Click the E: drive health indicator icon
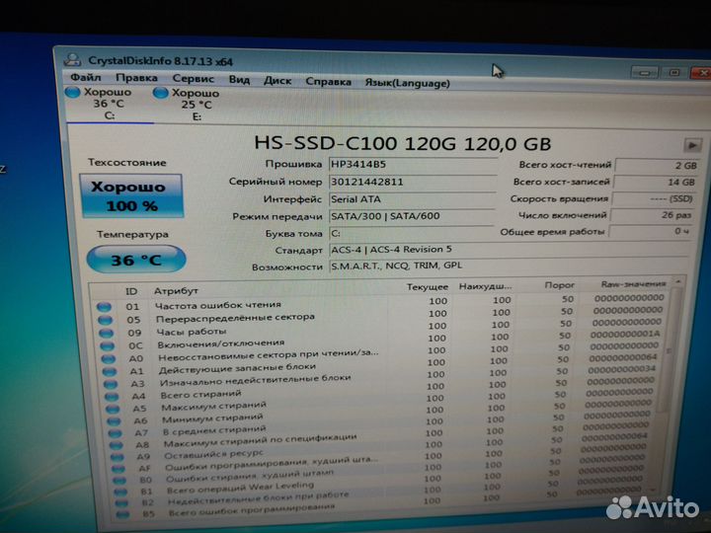The width and height of the screenshot is (711, 533). (x=161, y=93)
